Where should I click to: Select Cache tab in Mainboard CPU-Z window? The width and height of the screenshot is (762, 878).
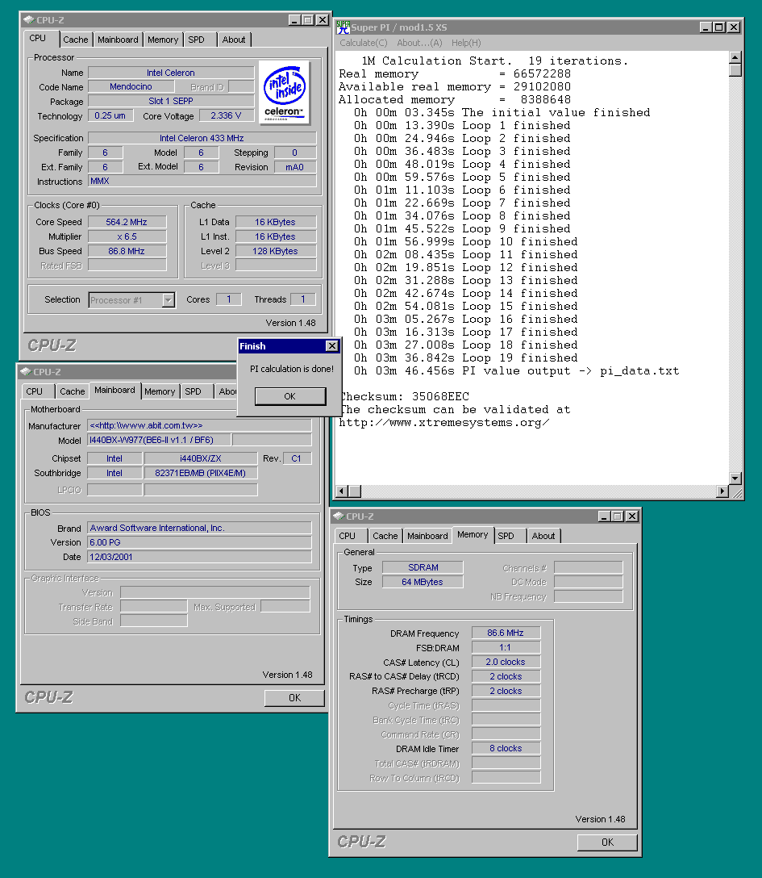point(73,391)
